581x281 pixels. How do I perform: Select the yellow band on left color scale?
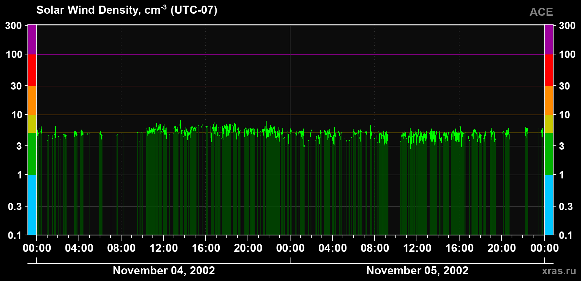coord(32,124)
